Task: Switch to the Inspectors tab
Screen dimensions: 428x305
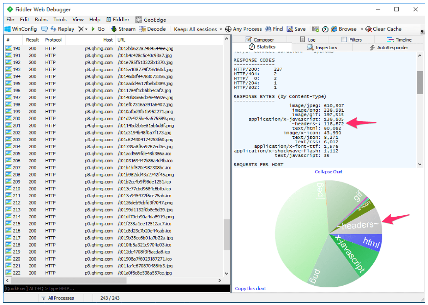Action: point(322,48)
